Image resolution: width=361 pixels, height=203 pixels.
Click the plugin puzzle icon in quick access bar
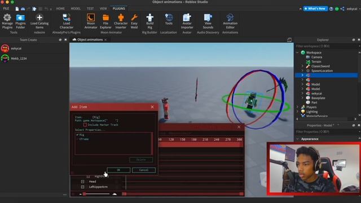pyautogui.click(x=34, y=9)
